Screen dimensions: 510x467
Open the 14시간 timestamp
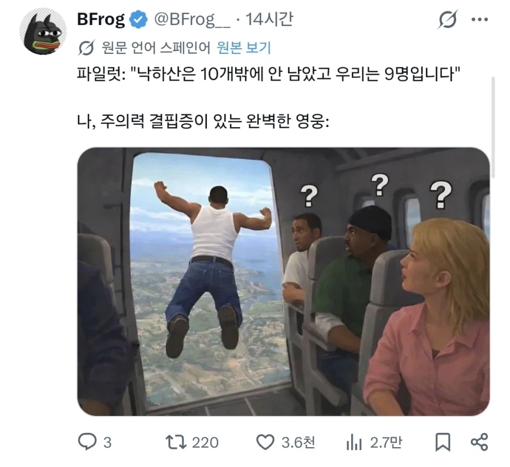pos(269,19)
